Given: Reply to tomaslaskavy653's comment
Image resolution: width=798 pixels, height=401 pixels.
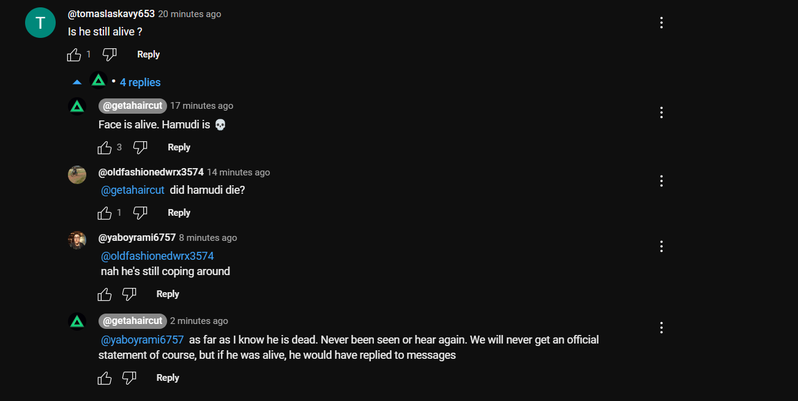Looking at the screenshot, I should pyautogui.click(x=148, y=54).
